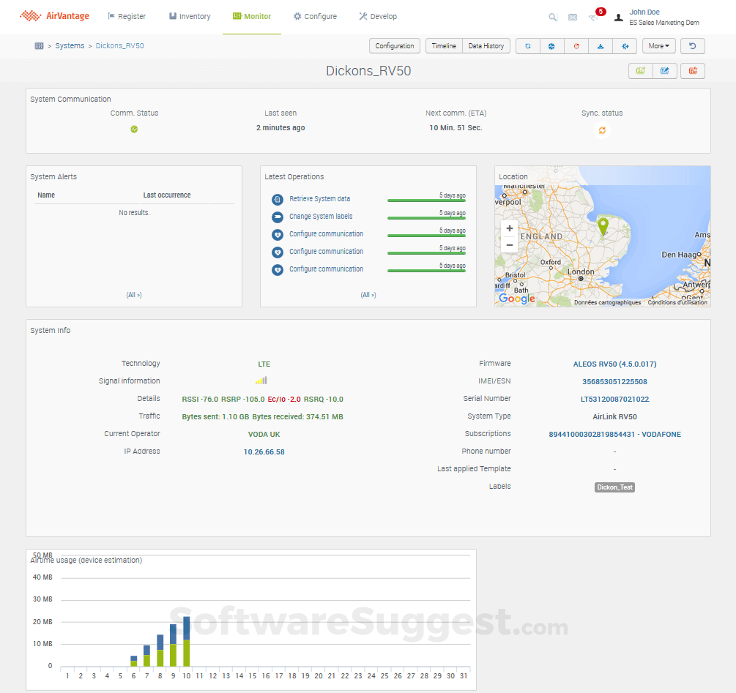The height and width of the screenshot is (693, 736).
Task: Click the monitor home icon in breadcrumb
Action: tap(40, 46)
